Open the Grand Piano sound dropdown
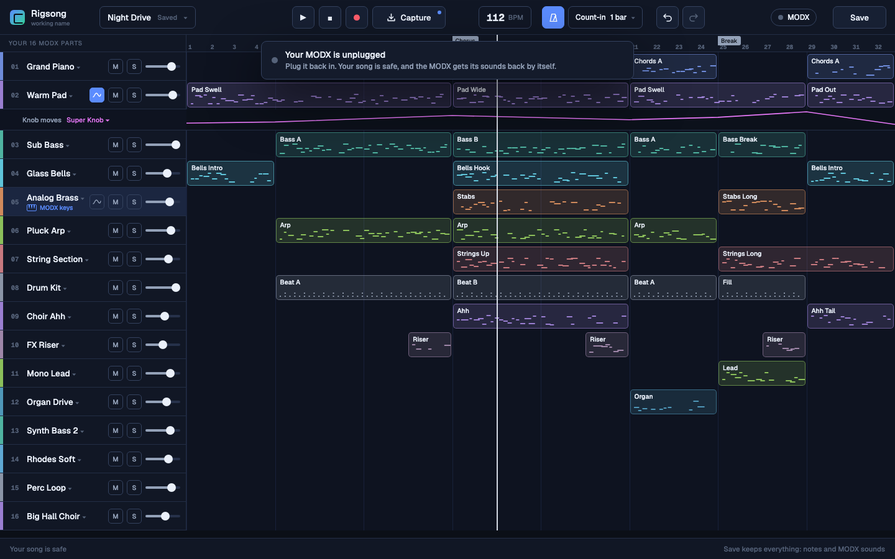 click(53, 66)
